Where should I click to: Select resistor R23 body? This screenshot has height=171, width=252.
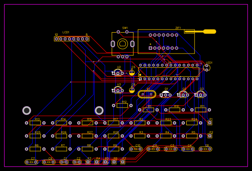click(x=166, y=123)
